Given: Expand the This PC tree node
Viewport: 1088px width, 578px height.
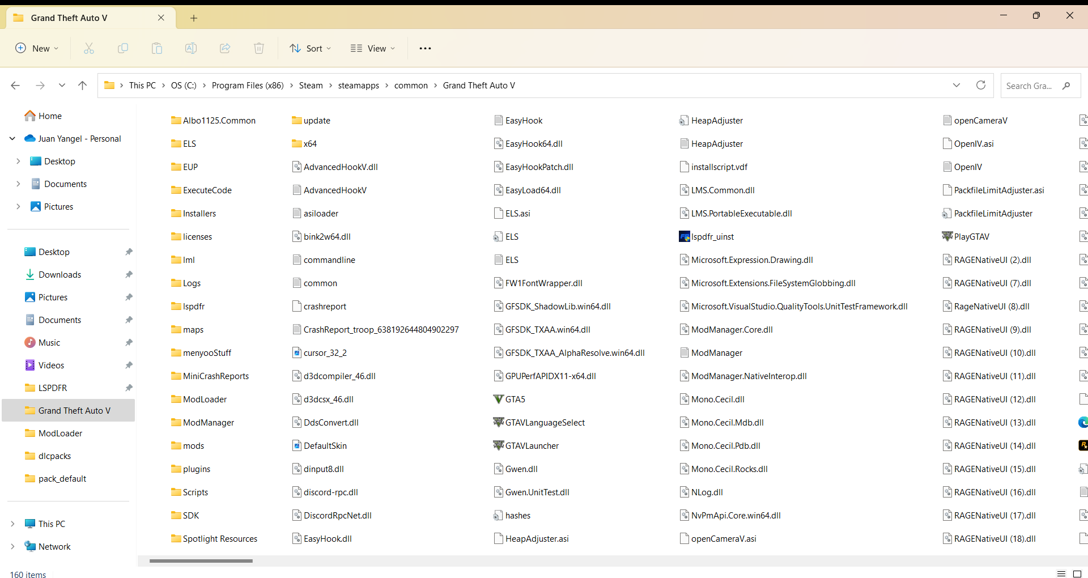Looking at the screenshot, I should click(12, 524).
